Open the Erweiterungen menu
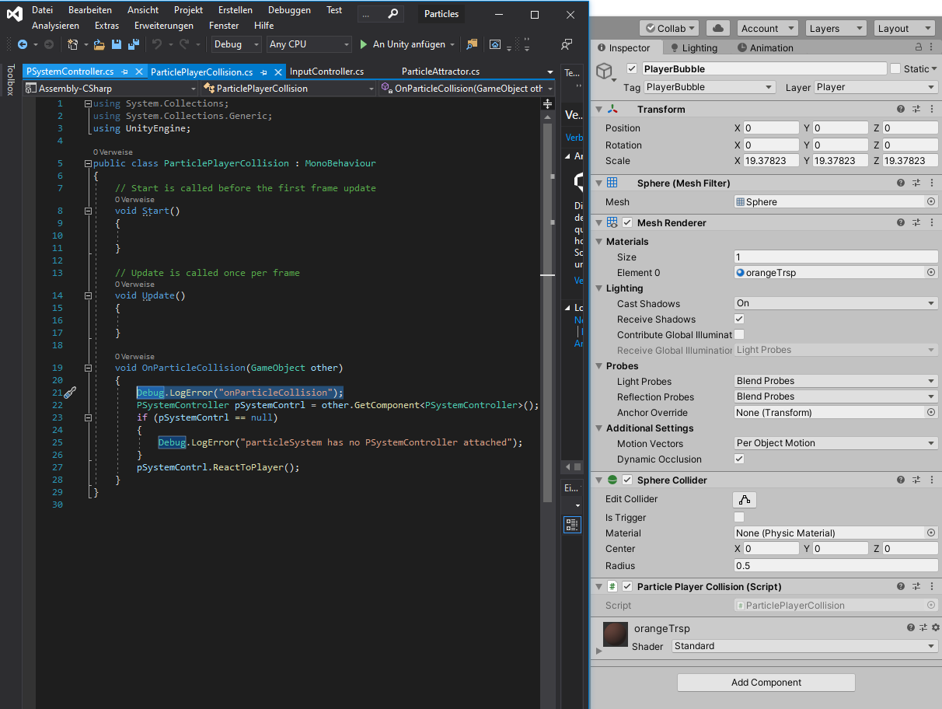The height and width of the screenshot is (709, 942). pyautogui.click(x=164, y=26)
